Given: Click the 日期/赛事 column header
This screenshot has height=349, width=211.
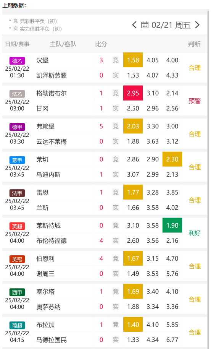Looking at the screenshot, I should [17, 44].
